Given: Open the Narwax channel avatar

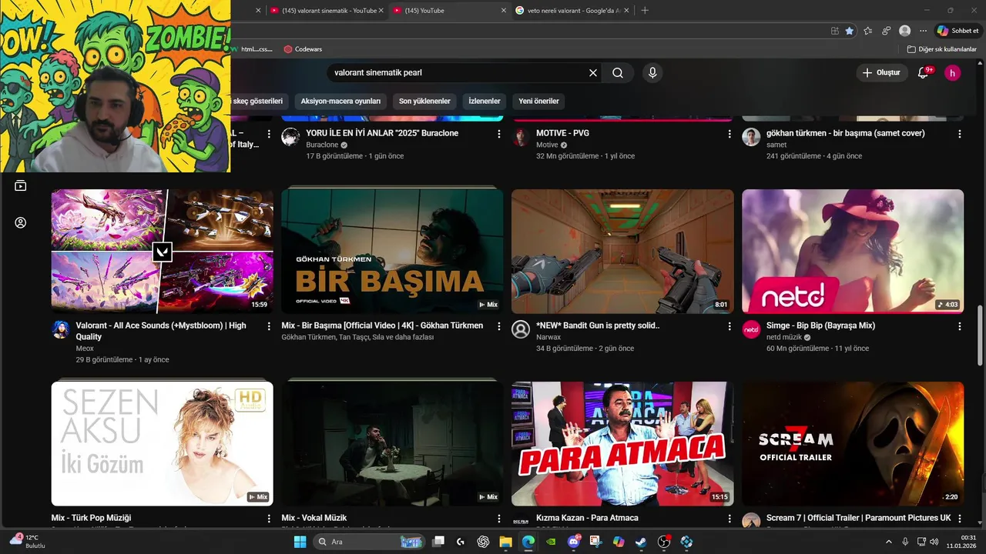Looking at the screenshot, I should (x=521, y=329).
